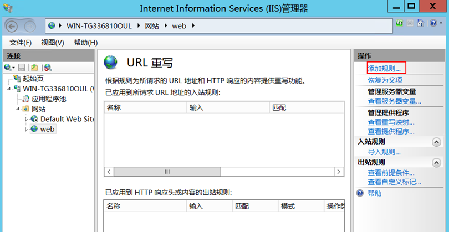Click the 导入规则... link
The image size is (449, 232).
pos(384,152)
